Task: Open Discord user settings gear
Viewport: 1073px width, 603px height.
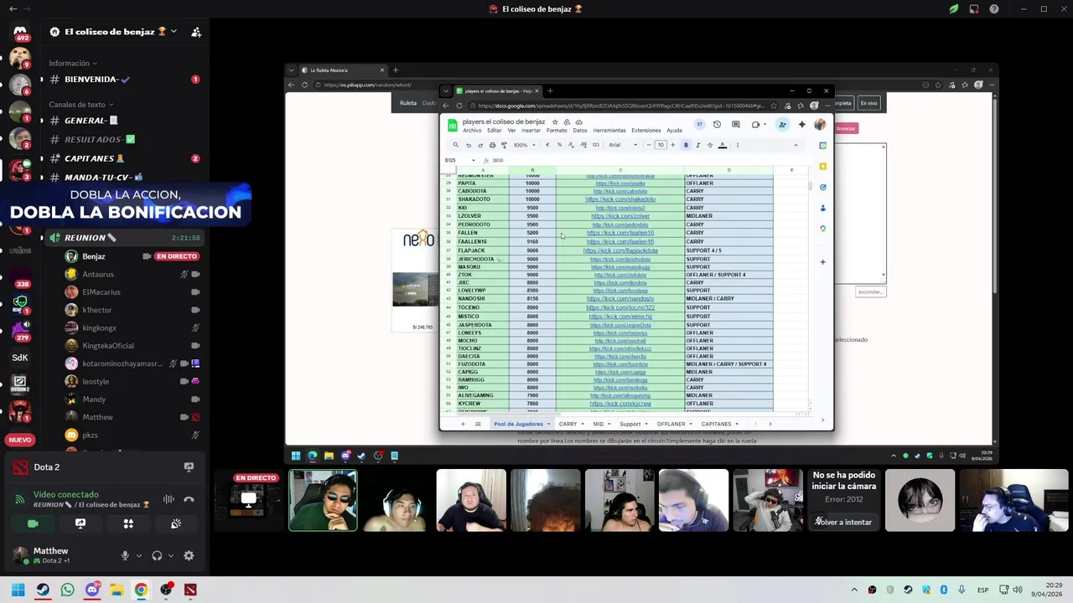Action: click(x=189, y=555)
